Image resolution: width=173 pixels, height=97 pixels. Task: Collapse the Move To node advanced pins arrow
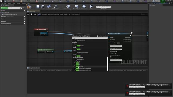click(x=120, y=62)
